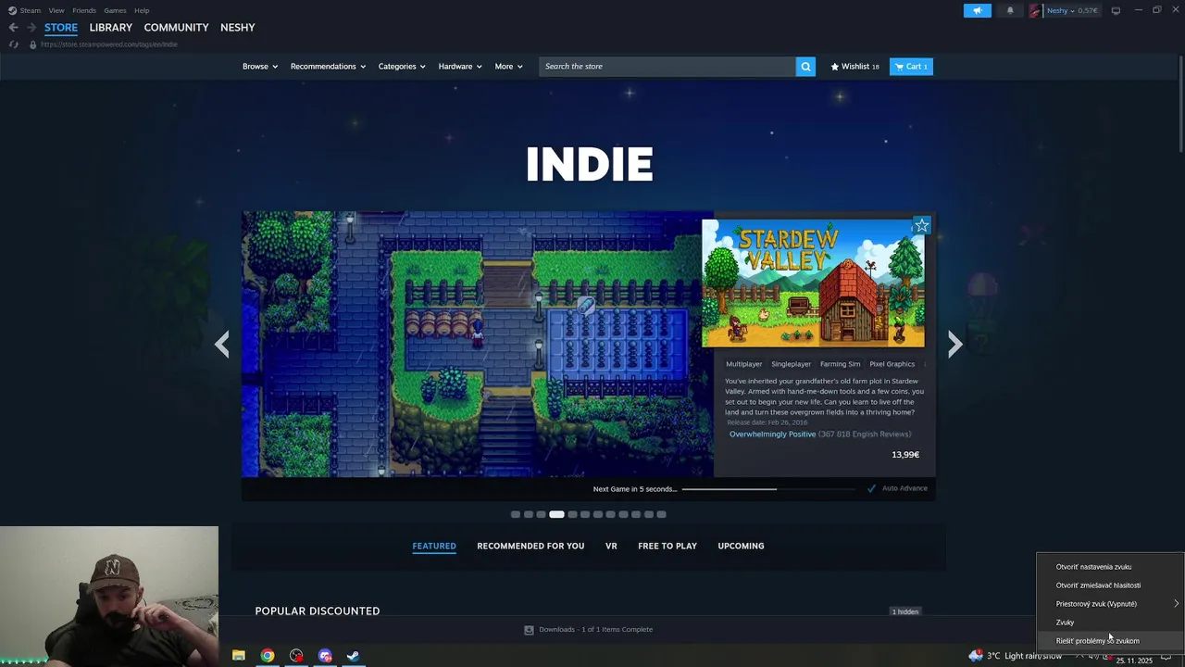1185x667 pixels.
Task: Open Discord from taskbar
Action: (325, 656)
